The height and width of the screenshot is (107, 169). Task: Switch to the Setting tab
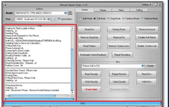pyautogui.click(x=139, y=10)
